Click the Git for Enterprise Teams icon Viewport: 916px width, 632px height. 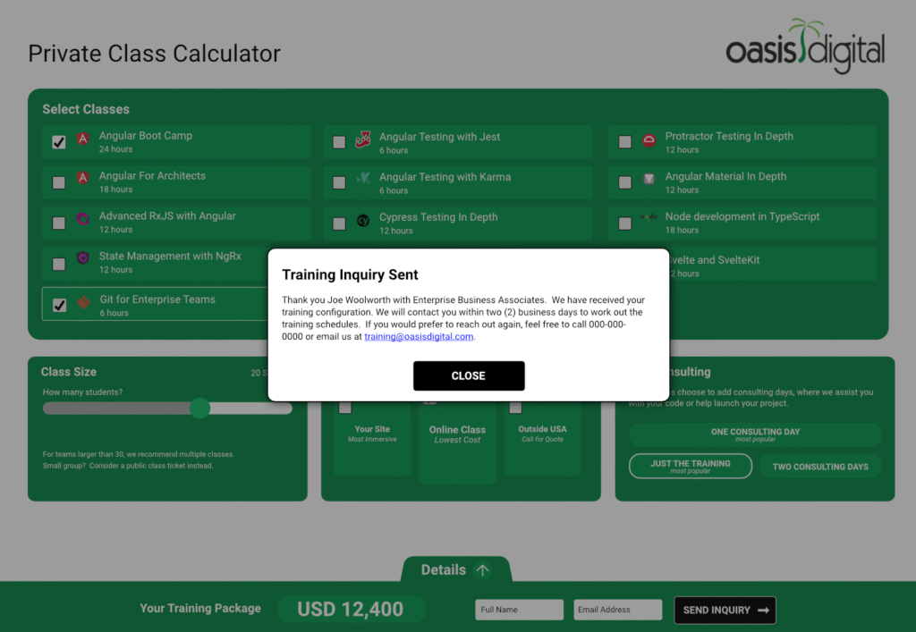pos(83,303)
